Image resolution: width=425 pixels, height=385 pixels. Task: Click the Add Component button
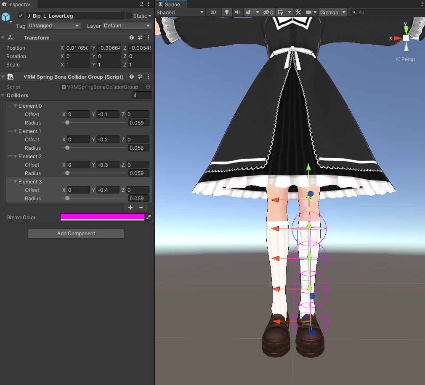pyautogui.click(x=76, y=234)
